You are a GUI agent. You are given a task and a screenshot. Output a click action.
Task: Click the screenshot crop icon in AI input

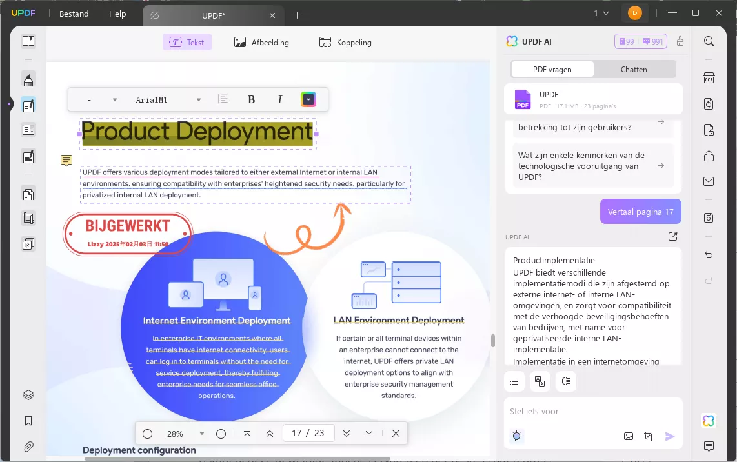649,436
